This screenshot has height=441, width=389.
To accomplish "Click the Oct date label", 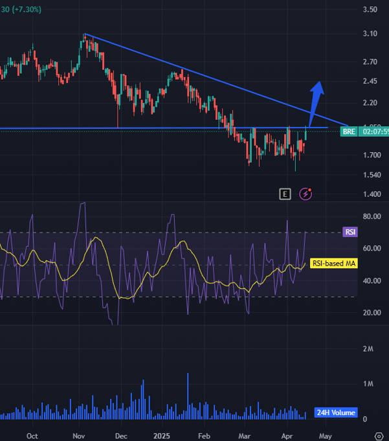I will click(x=32, y=436).
